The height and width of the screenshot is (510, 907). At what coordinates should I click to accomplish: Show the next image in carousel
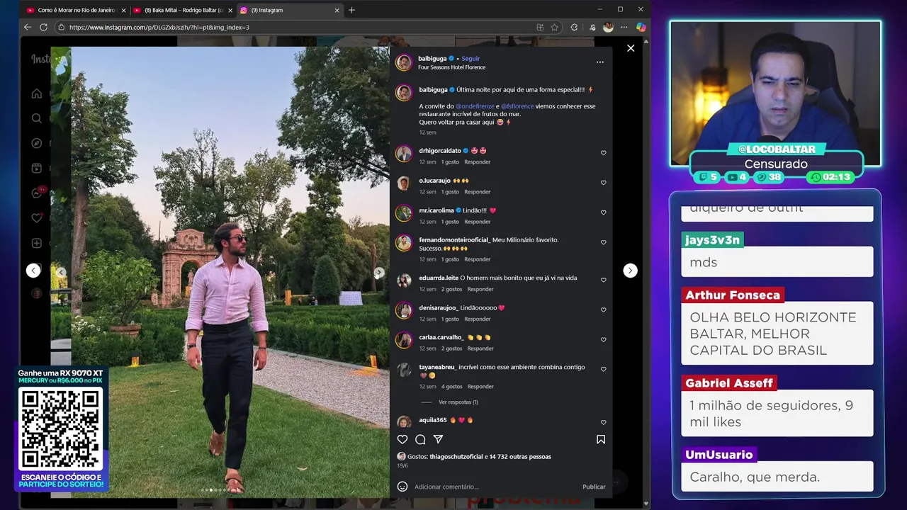tap(379, 273)
